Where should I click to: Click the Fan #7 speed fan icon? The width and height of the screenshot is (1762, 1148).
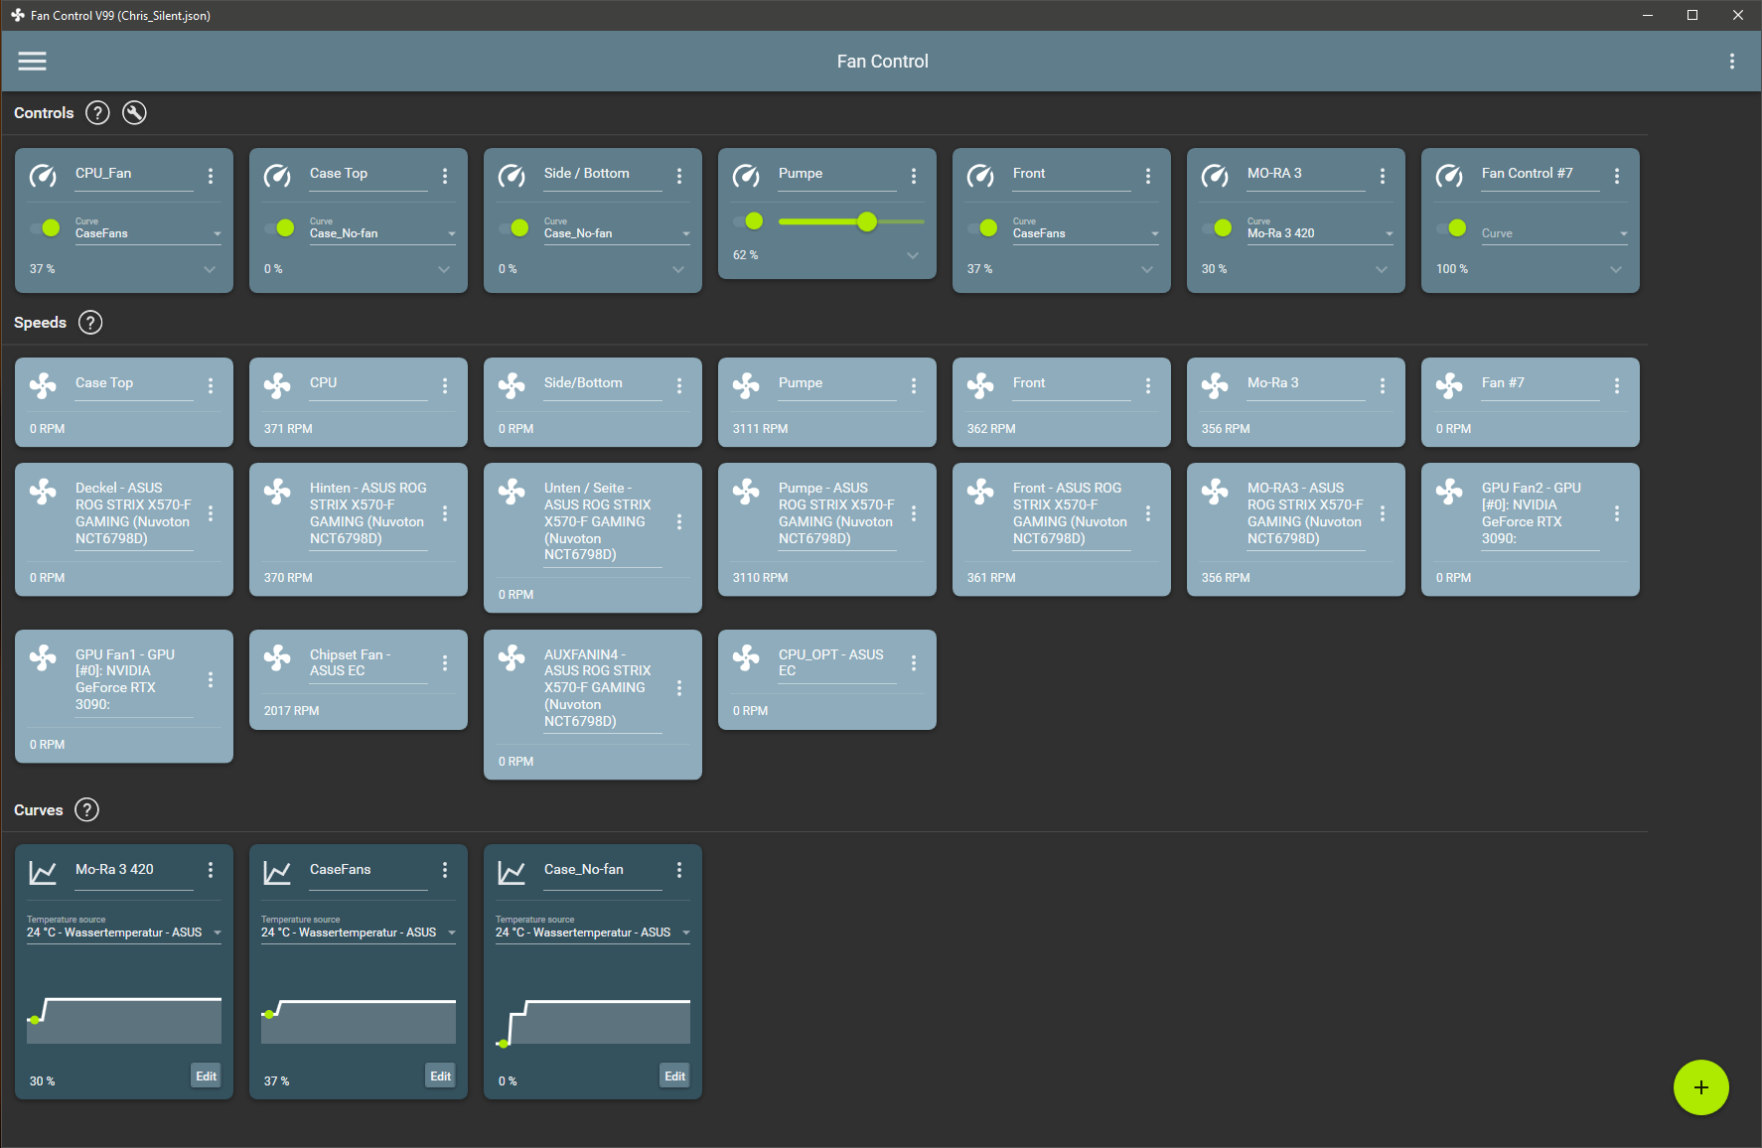(1449, 385)
